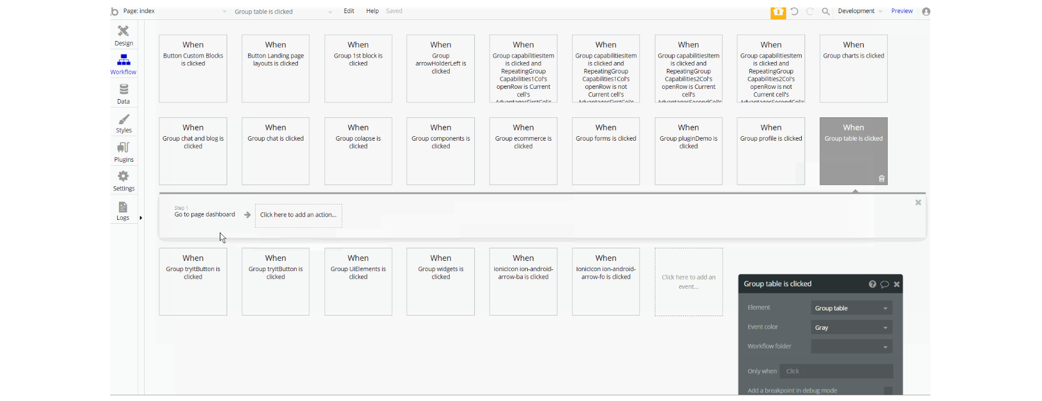
Task: Open the Plugins tab icon
Action: click(x=124, y=148)
